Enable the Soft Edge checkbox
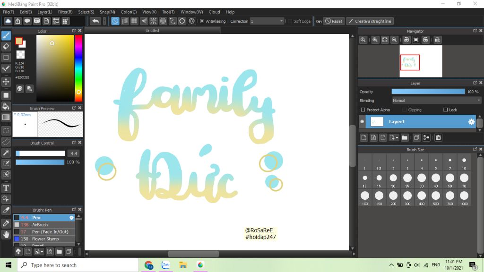 click(290, 21)
